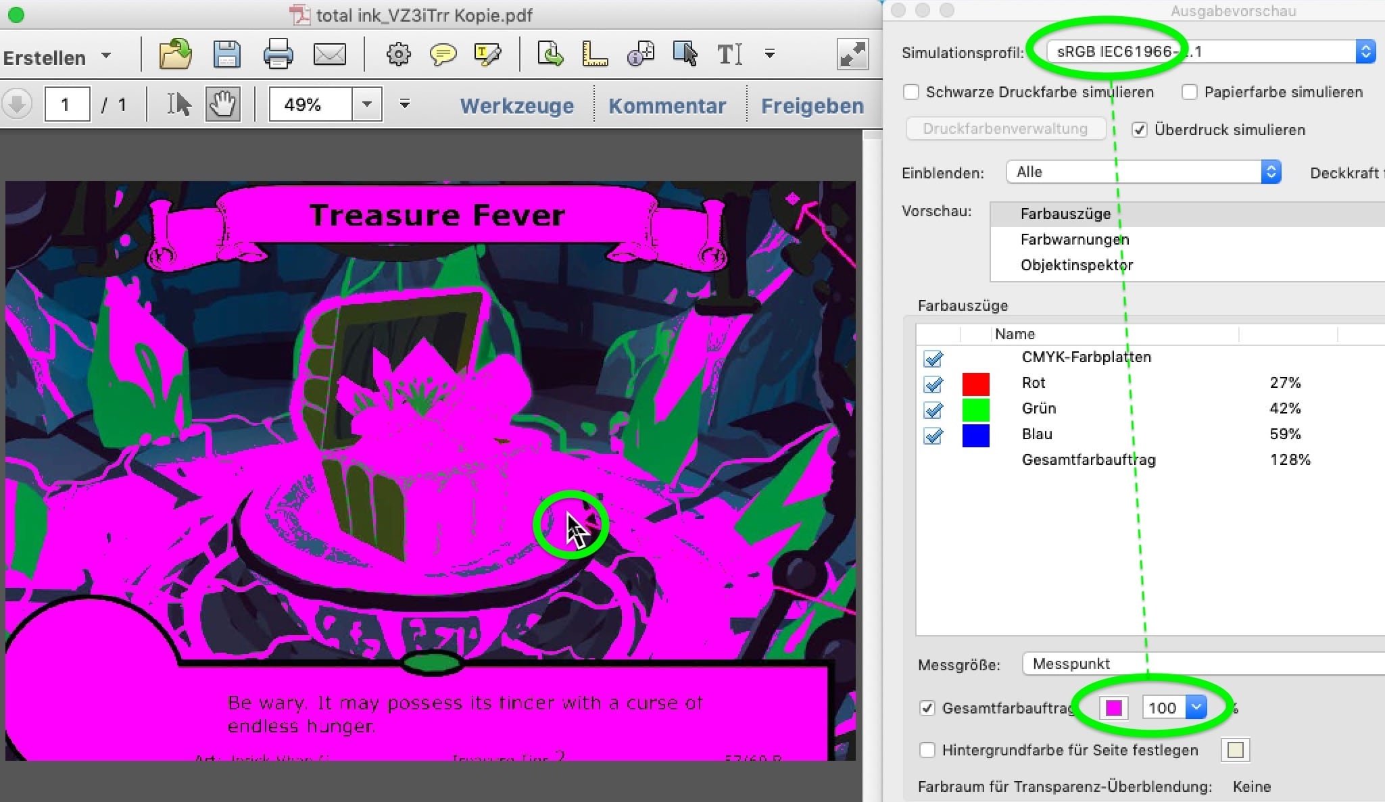Open the object data info tool icon

640,54
